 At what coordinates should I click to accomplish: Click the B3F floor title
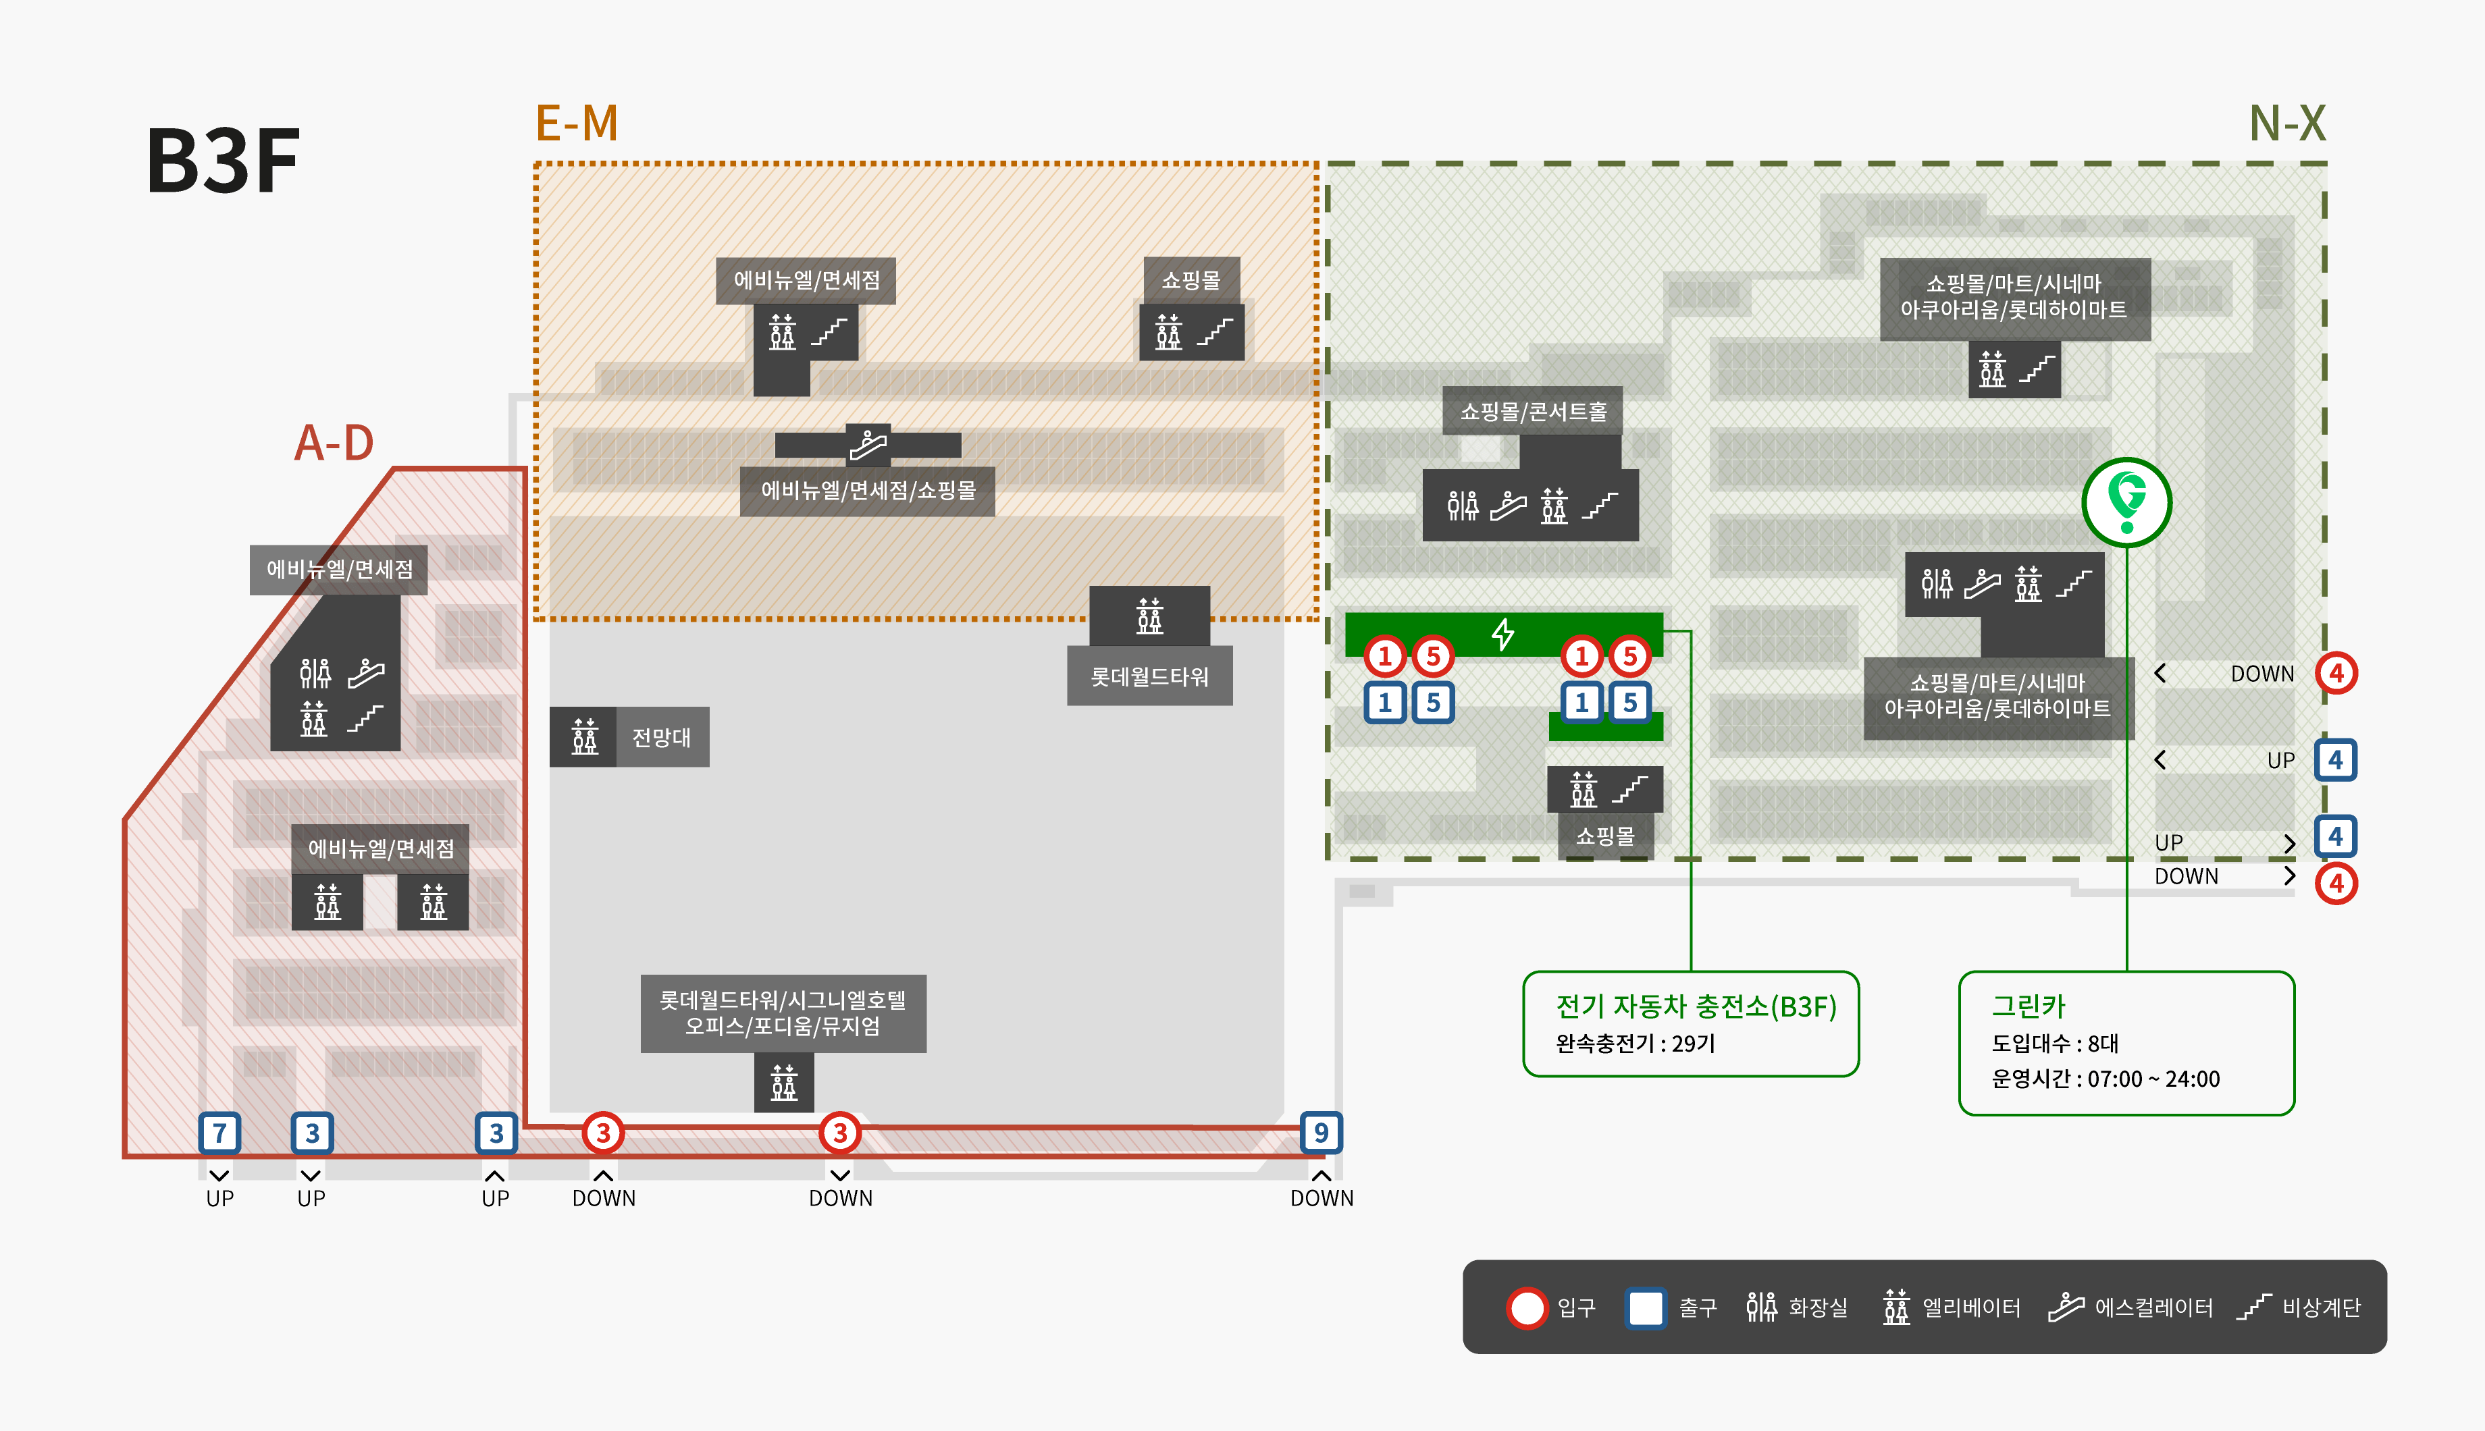coord(223,161)
